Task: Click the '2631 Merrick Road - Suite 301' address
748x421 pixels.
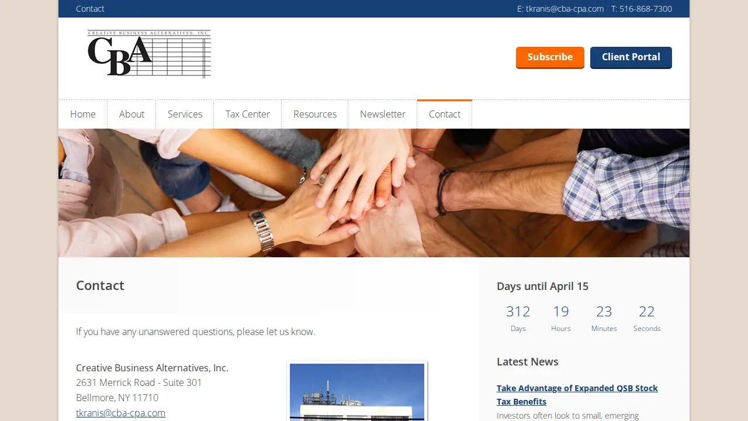Action: click(138, 382)
